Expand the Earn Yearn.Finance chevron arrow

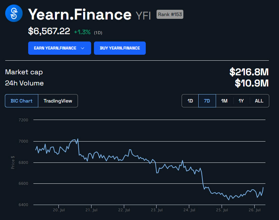tap(82, 48)
